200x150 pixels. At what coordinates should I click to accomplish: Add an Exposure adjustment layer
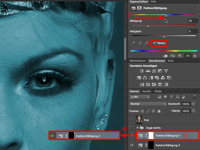click(160, 71)
